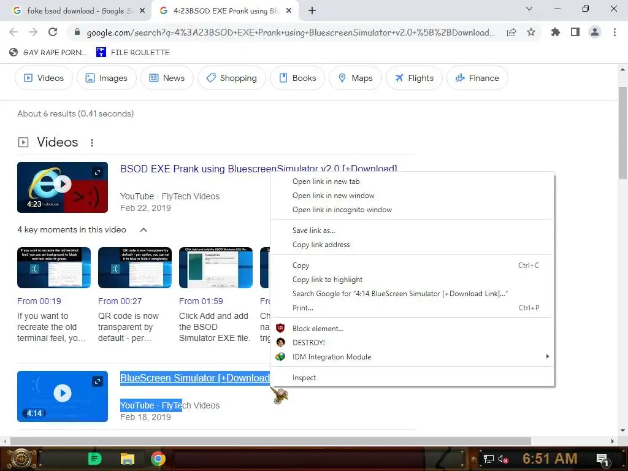Select 'Save link as...' from context menu
The height and width of the screenshot is (471, 628).
[x=413, y=231]
